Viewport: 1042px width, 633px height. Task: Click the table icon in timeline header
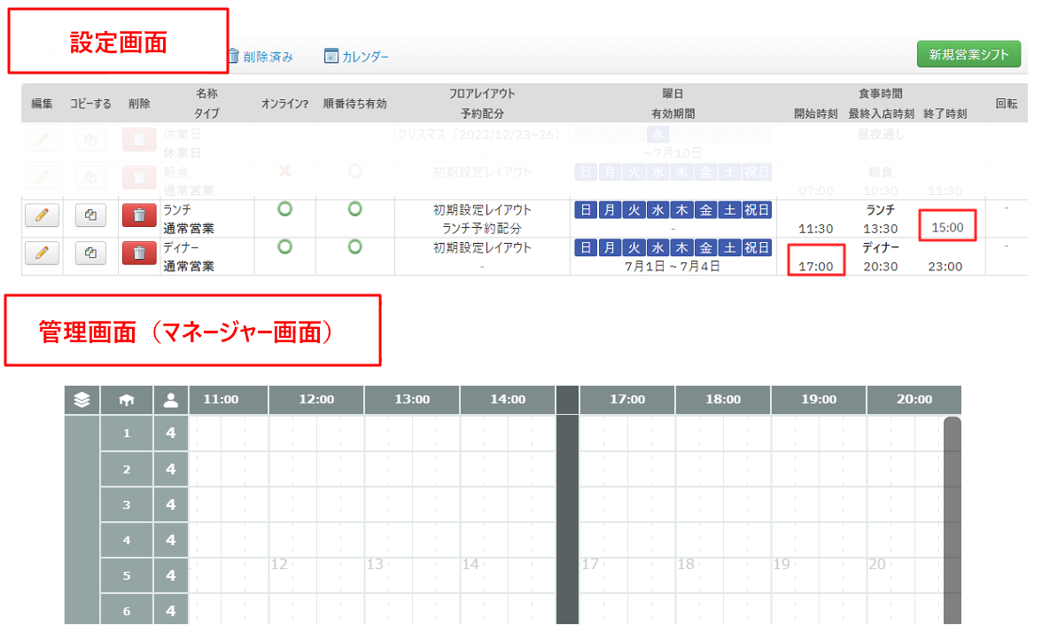coord(127,400)
